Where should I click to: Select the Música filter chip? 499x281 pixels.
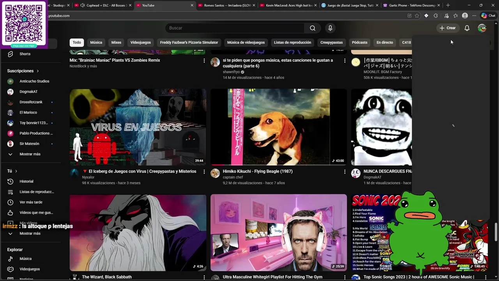click(96, 43)
